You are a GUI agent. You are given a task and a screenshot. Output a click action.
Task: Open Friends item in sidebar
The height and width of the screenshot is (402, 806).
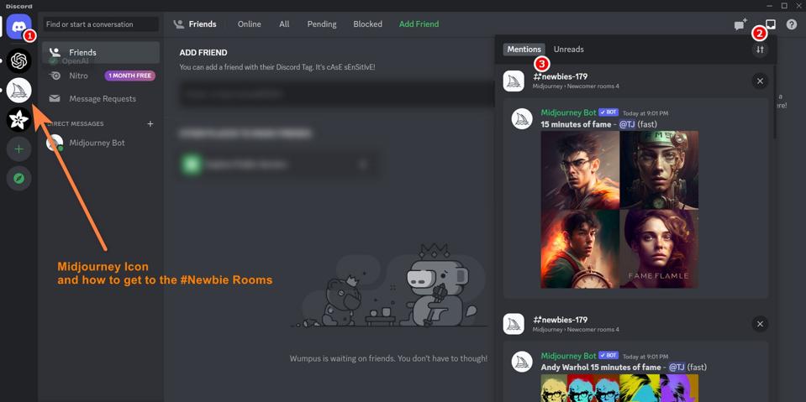tap(101, 52)
